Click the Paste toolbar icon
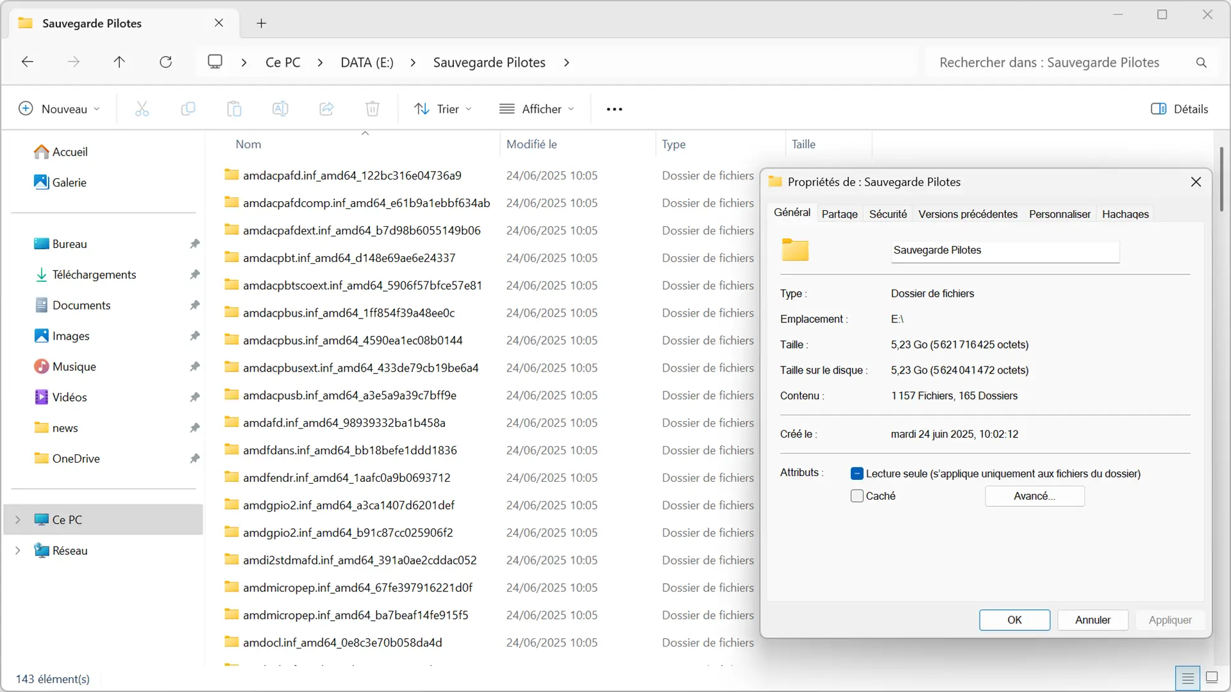Image resolution: width=1231 pixels, height=692 pixels. click(234, 109)
